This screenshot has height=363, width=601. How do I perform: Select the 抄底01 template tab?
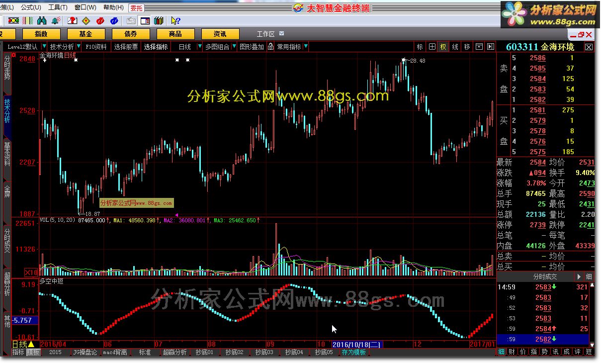(204, 352)
